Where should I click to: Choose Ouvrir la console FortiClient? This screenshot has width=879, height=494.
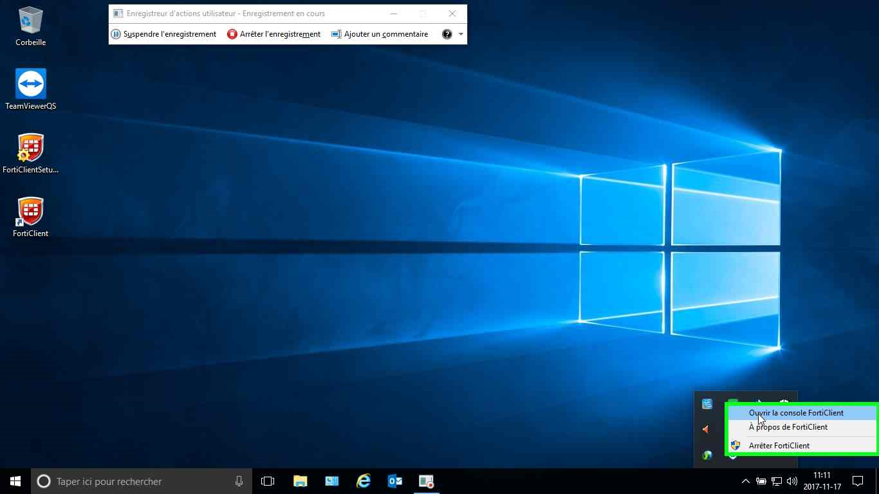[x=801, y=413]
